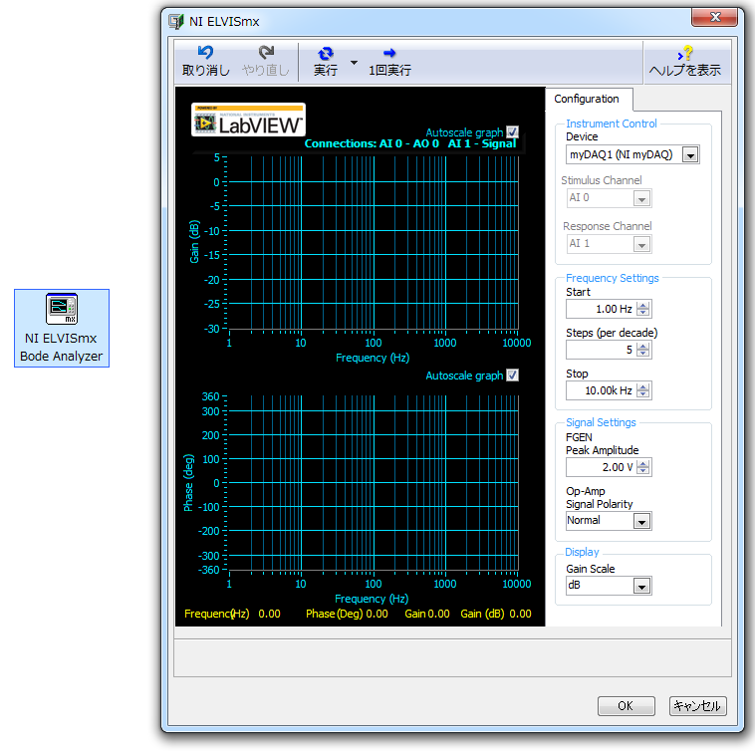Click the Instrument Control group label
This screenshot has width=755, height=751.
point(611,124)
